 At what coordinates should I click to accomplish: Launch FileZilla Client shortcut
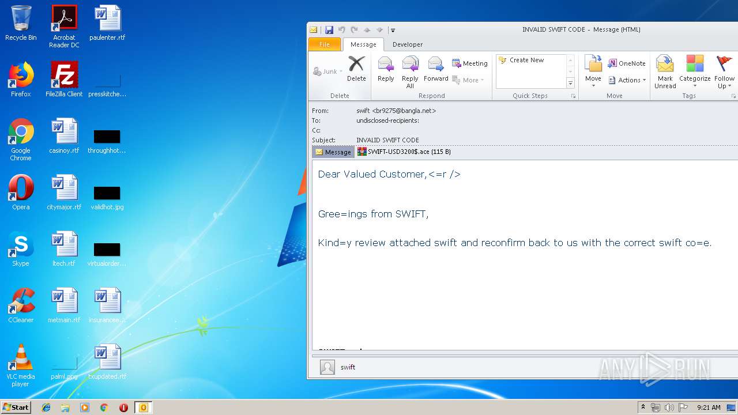tap(64, 80)
